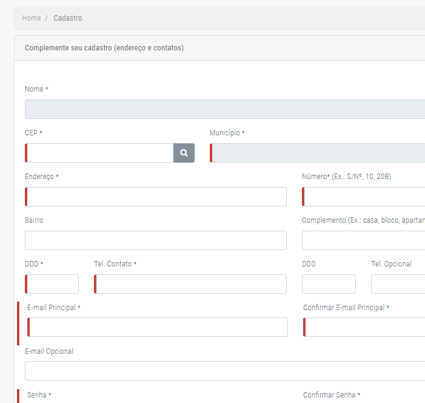This screenshot has height=403, width=425.
Task: Focus the Número input field
Action: 364,197
